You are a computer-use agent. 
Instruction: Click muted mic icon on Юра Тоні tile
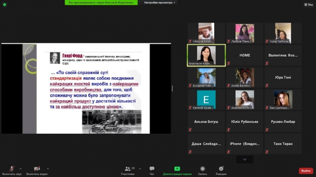point(267,86)
